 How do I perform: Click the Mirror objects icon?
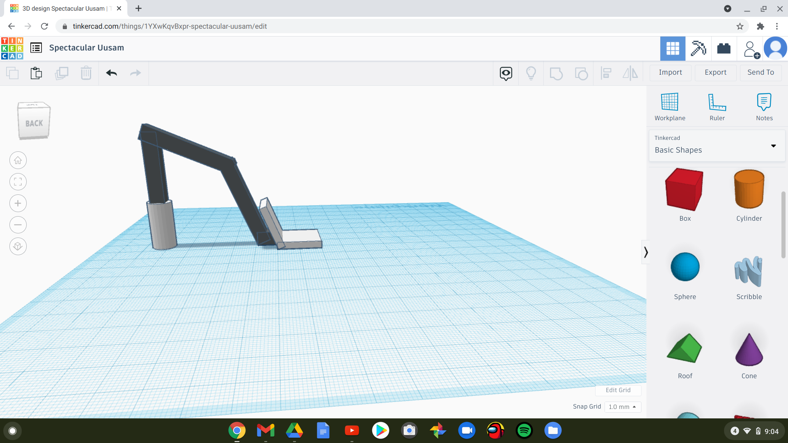pos(630,73)
